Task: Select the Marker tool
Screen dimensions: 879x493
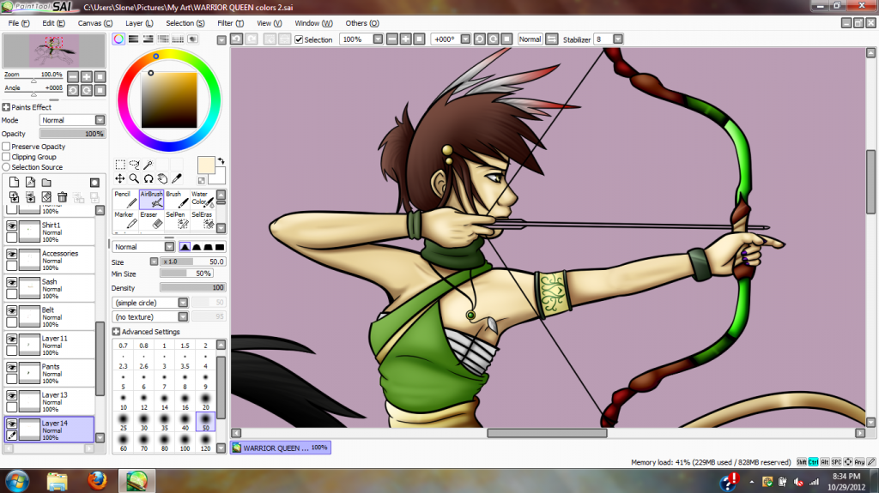Action: coord(125,220)
